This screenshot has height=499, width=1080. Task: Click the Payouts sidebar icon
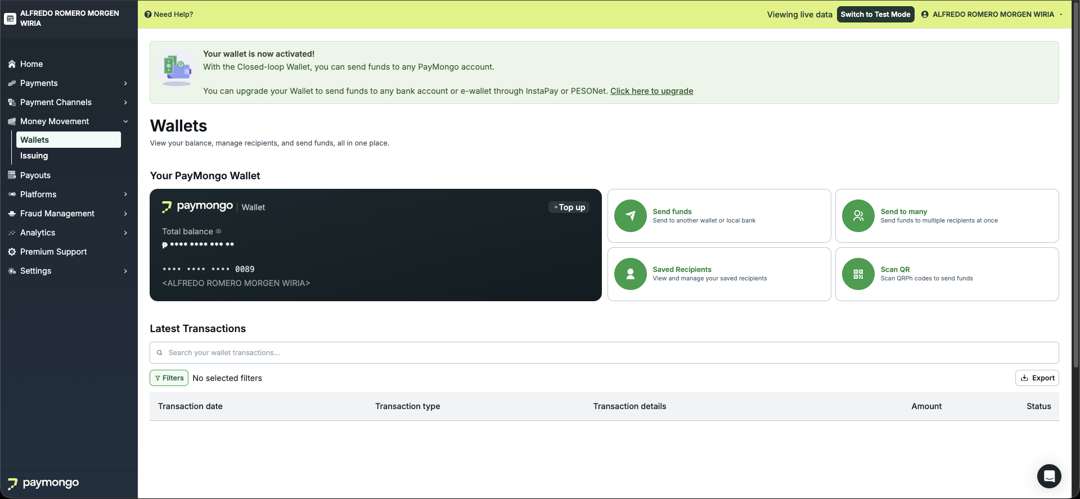(x=12, y=175)
